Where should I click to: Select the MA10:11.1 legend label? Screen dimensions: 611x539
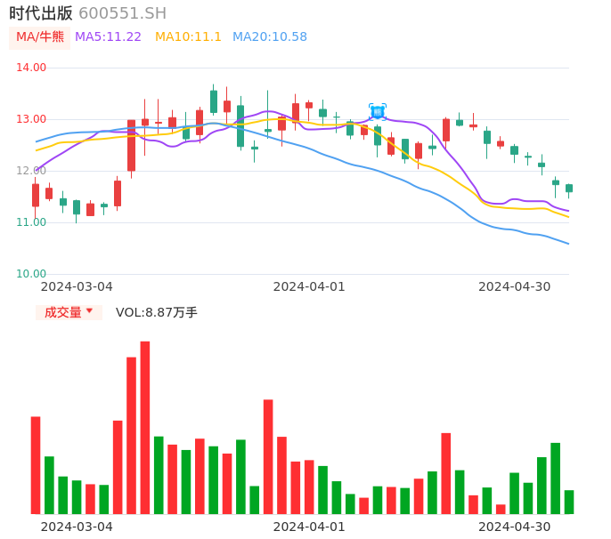click(188, 37)
